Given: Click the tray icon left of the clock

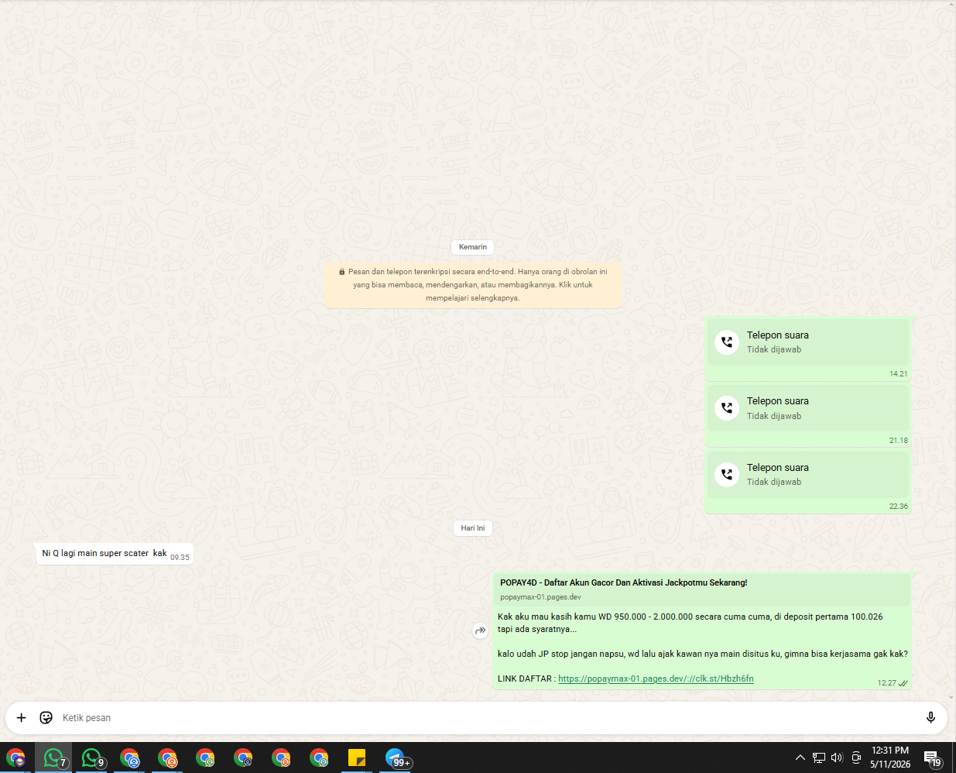Looking at the screenshot, I should [856, 758].
